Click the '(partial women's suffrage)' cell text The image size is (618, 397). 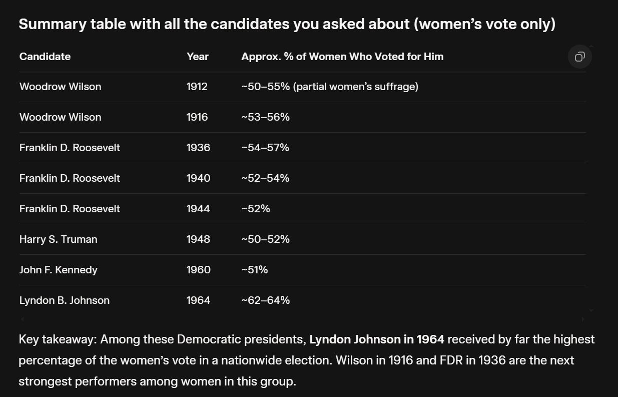pos(356,87)
